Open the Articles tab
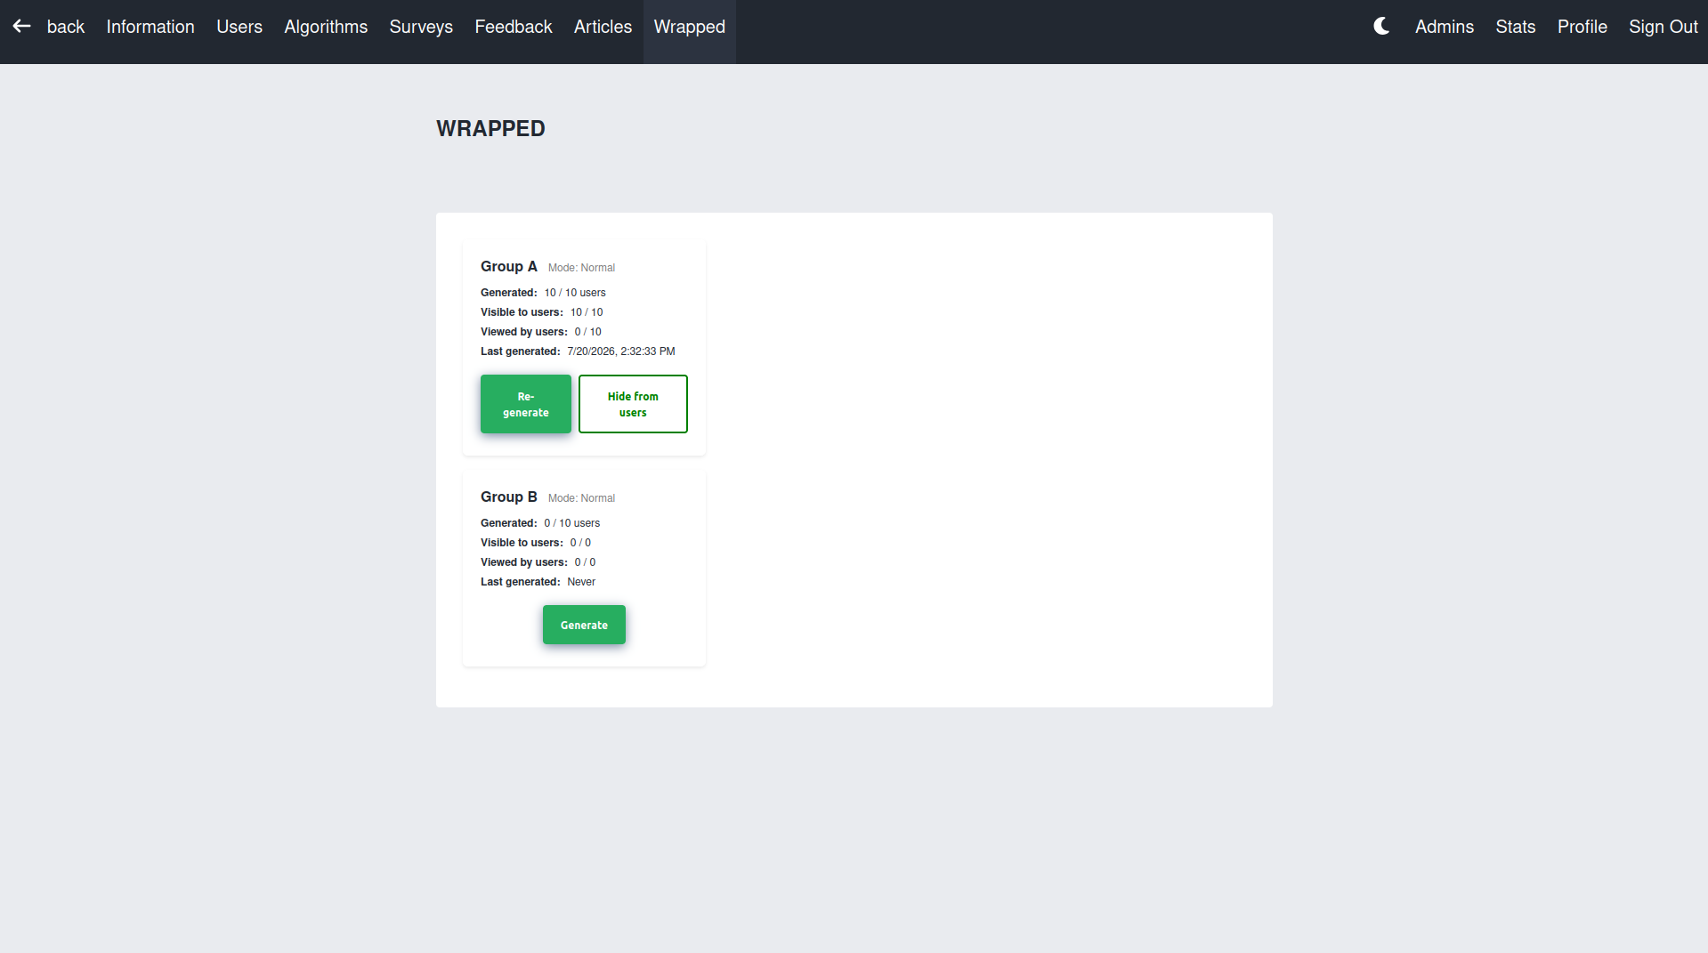 [603, 27]
